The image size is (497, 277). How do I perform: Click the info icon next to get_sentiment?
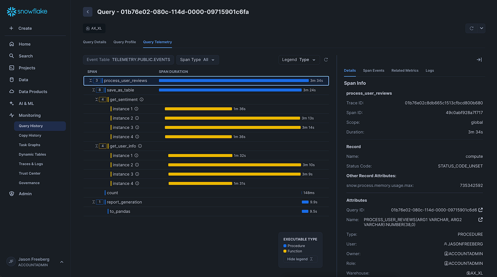click(x=142, y=99)
